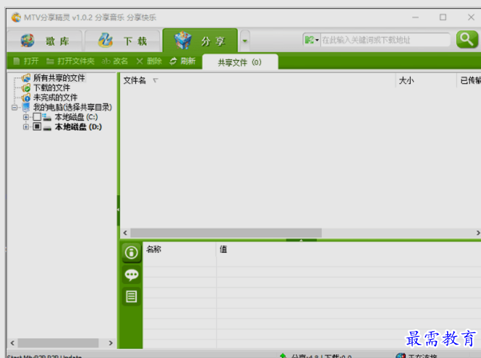
Task: Open the 歌库 music library tab
Action: click(x=45, y=41)
